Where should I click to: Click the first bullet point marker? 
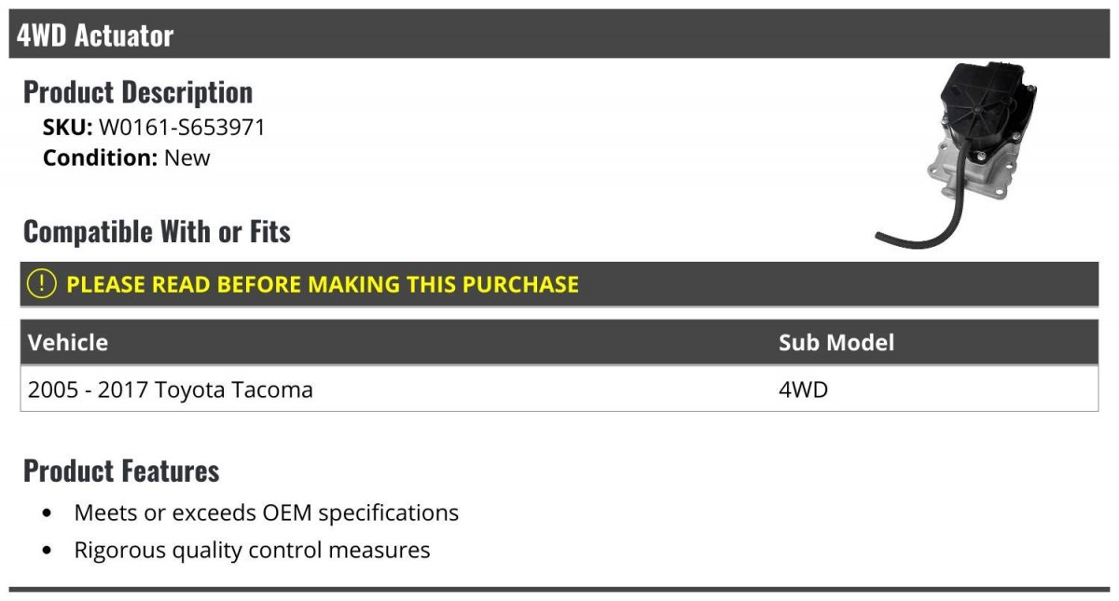(48, 513)
